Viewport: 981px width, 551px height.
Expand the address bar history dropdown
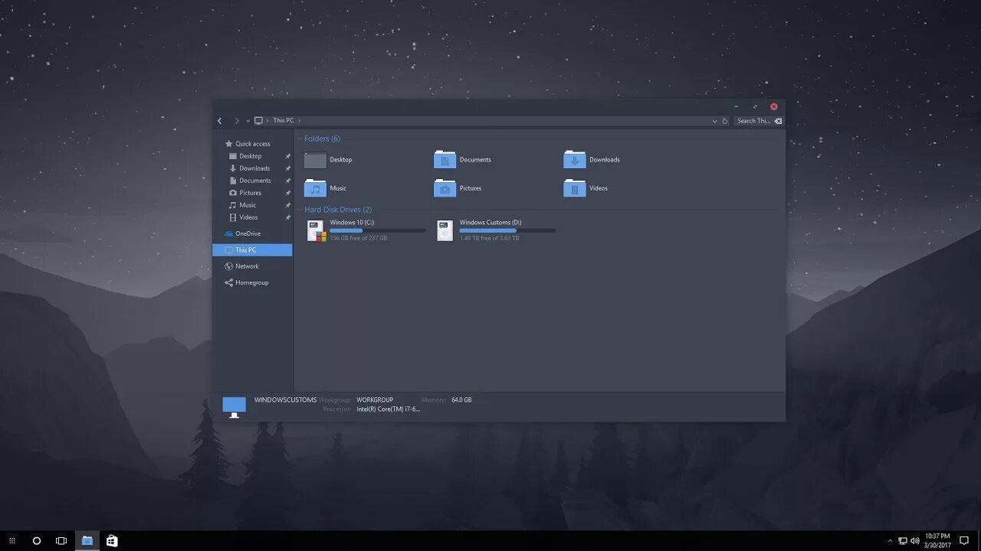[x=715, y=121]
